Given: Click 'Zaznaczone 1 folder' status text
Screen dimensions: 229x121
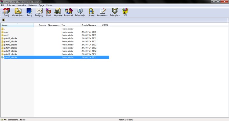Looking at the screenshot, I should [16, 120].
